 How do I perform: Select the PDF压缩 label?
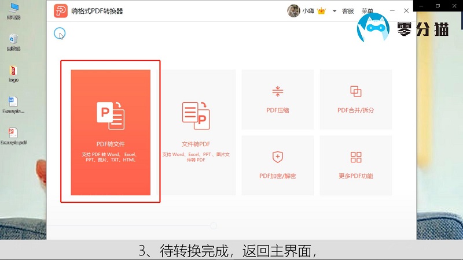278,110
